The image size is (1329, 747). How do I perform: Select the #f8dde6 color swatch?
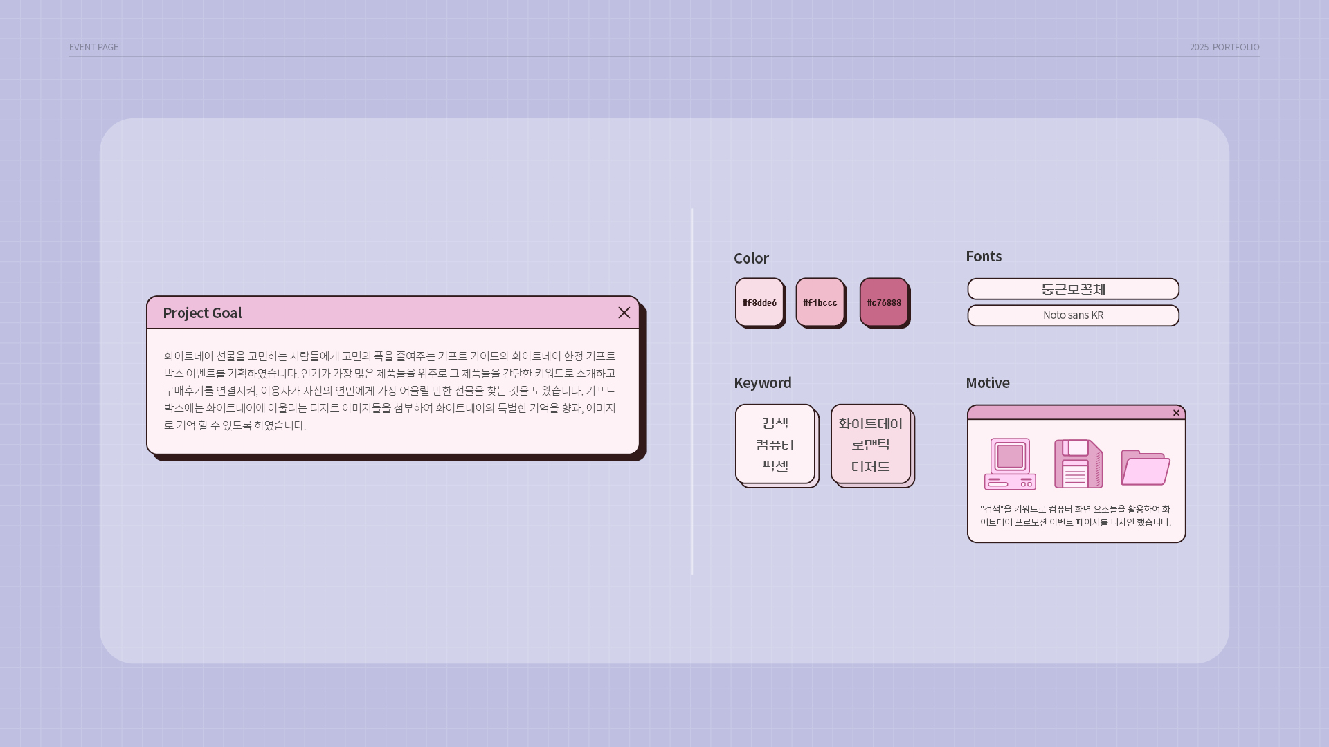tap(759, 302)
